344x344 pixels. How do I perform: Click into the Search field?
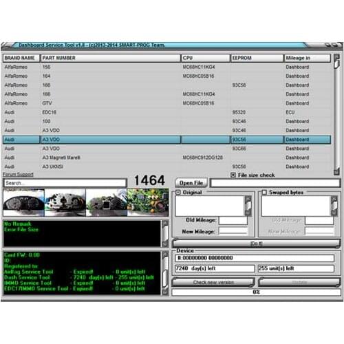(65, 183)
